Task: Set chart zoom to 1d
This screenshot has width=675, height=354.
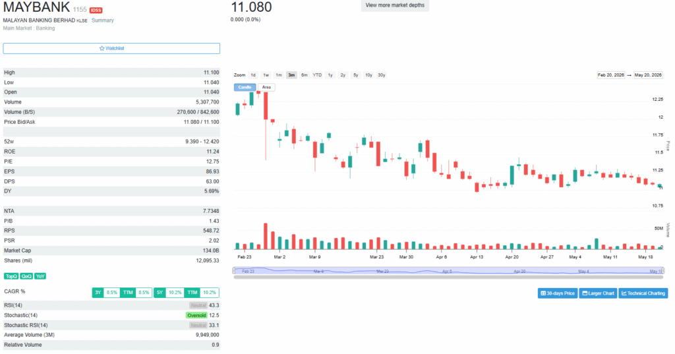Action: (253, 75)
